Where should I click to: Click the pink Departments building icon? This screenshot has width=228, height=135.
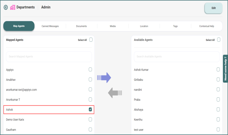(x=13, y=7)
